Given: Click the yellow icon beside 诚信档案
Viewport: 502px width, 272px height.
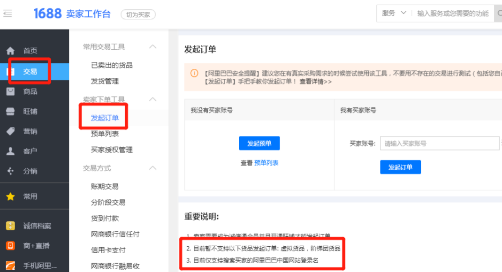Looking at the screenshot, I should tap(11, 226).
